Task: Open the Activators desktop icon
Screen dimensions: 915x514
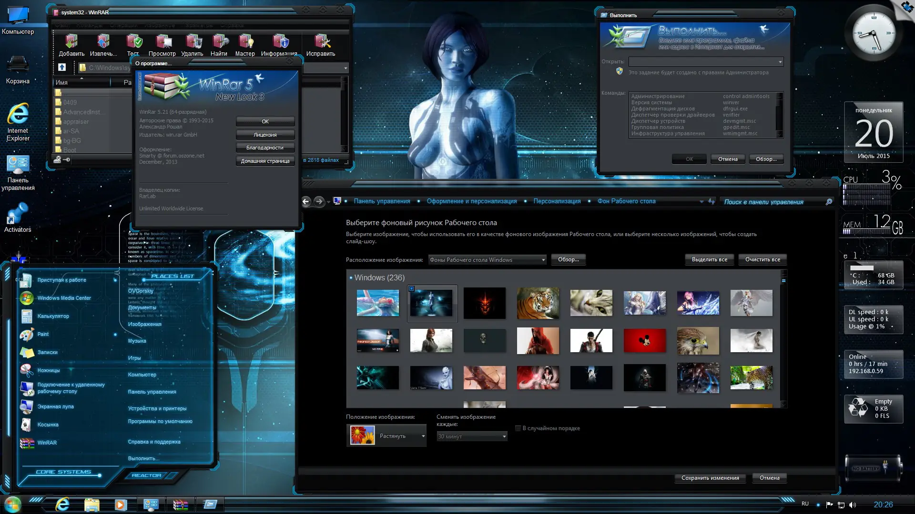Action: (x=18, y=214)
